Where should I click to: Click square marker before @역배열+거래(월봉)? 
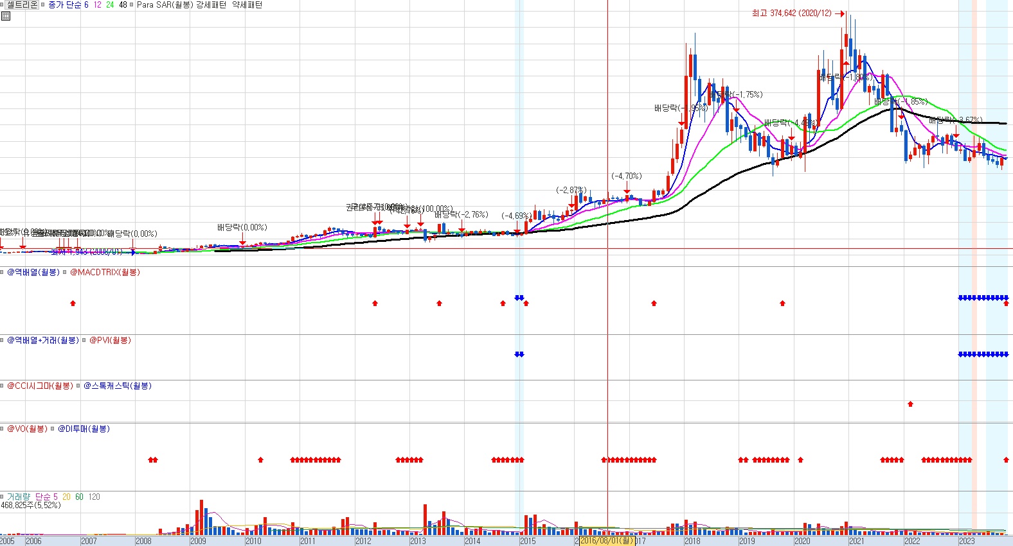click(x=3, y=340)
